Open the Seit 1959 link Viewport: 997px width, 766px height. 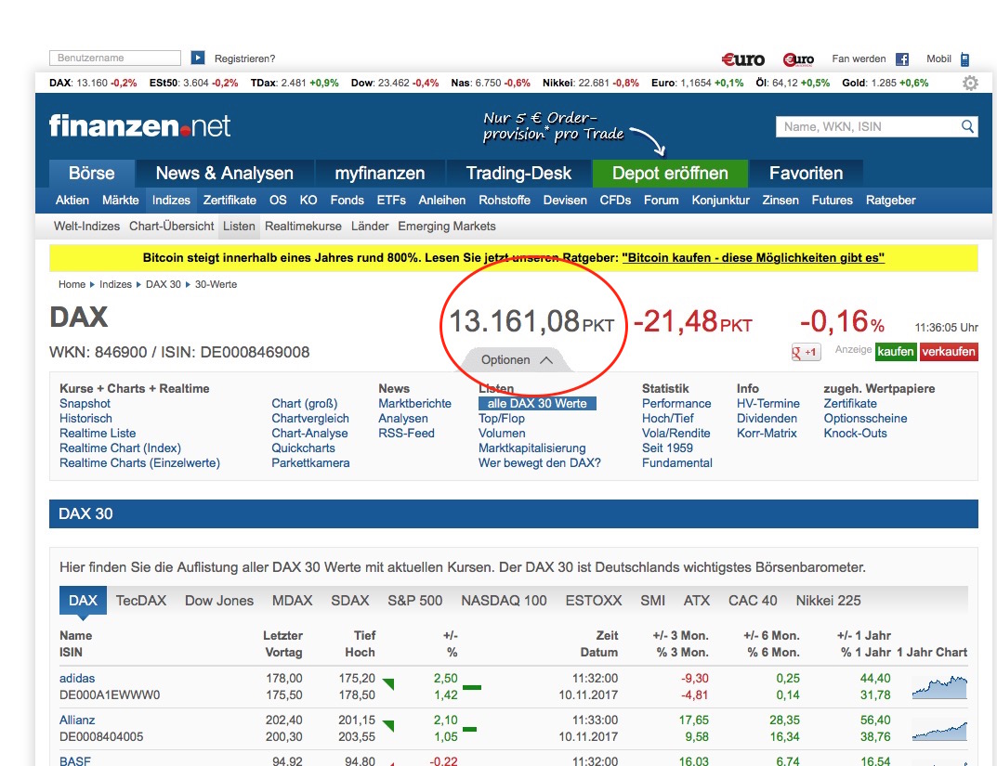(x=667, y=448)
